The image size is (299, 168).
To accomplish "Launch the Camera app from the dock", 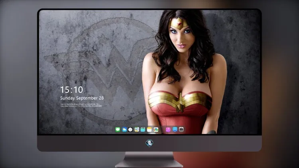I will coord(181,129).
